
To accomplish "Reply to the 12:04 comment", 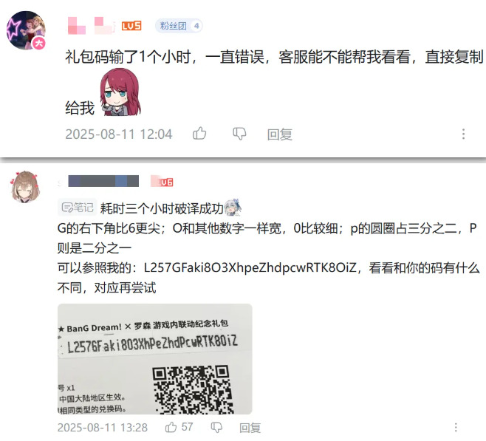I will (280, 134).
